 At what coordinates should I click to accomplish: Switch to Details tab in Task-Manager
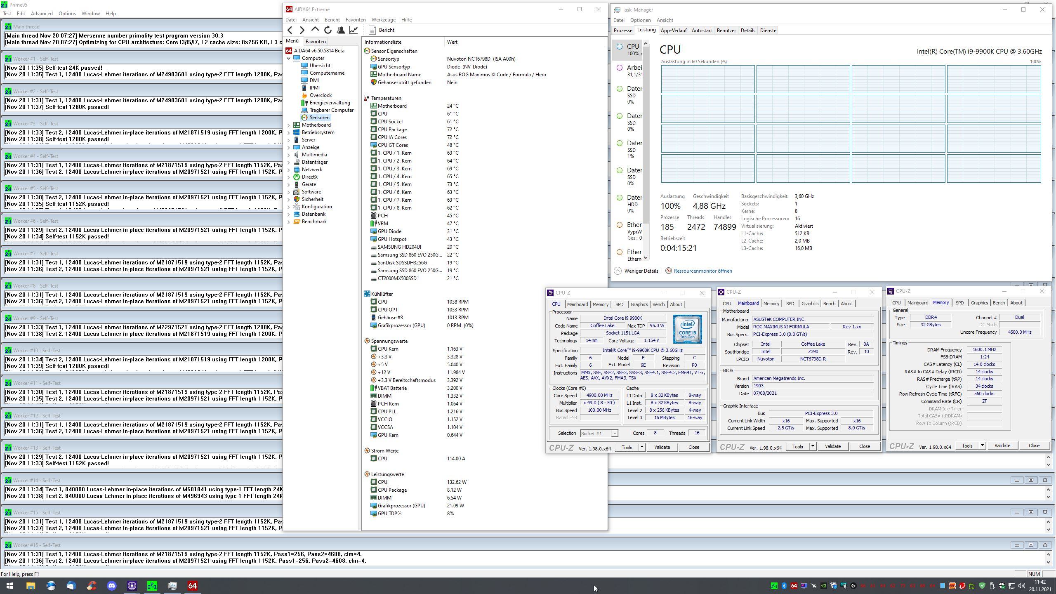[x=747, y=31]
